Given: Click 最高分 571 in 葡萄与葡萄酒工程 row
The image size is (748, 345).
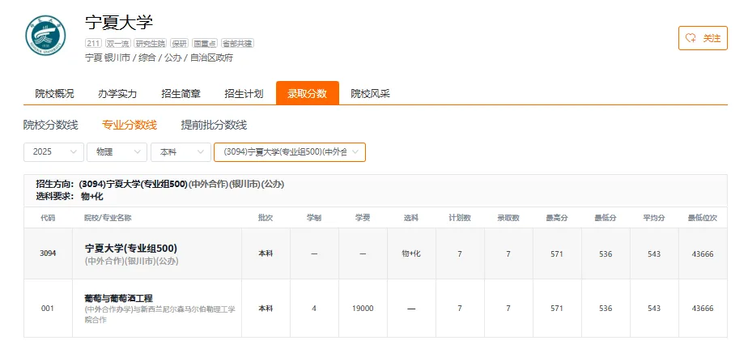Looking at the screenshot, I should [557, 309].
